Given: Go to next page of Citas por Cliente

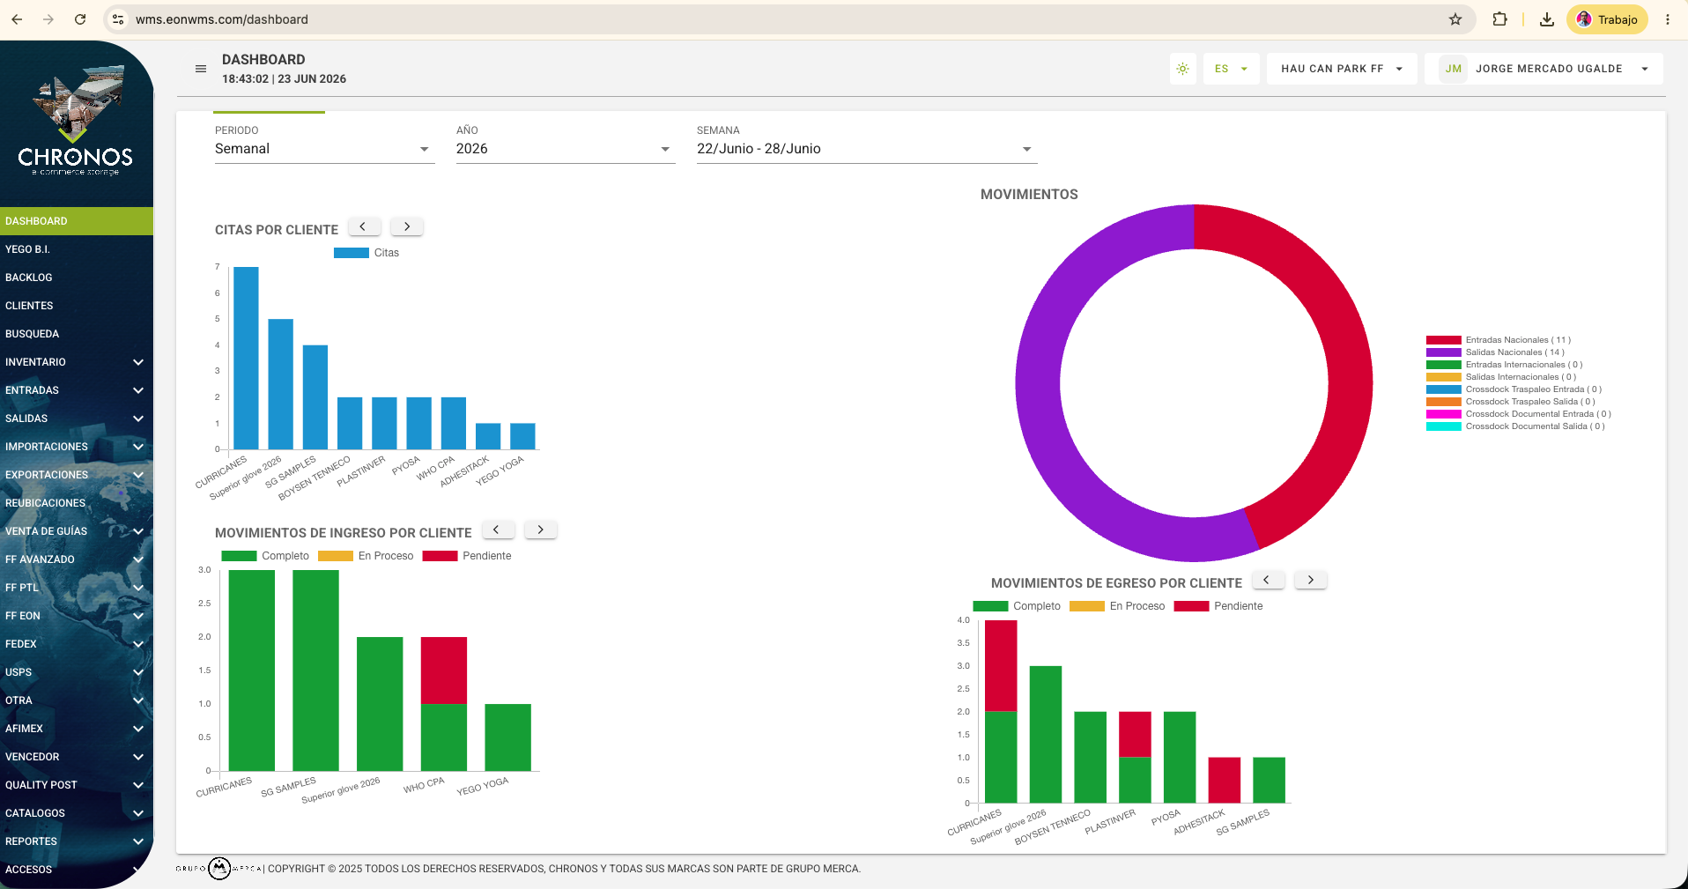Looking at the screenshot, I should pos(407,226).
